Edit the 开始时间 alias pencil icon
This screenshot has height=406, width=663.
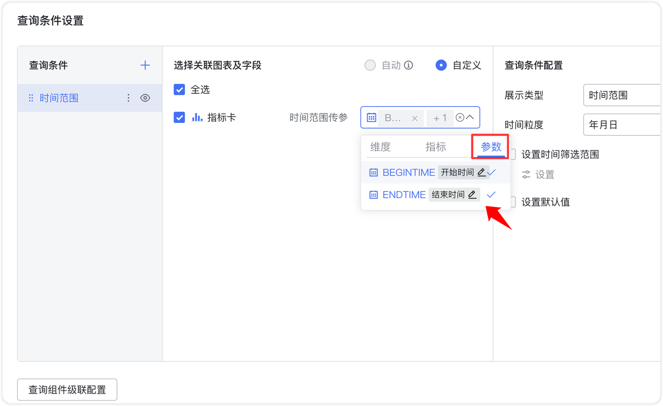pos(481,173)
